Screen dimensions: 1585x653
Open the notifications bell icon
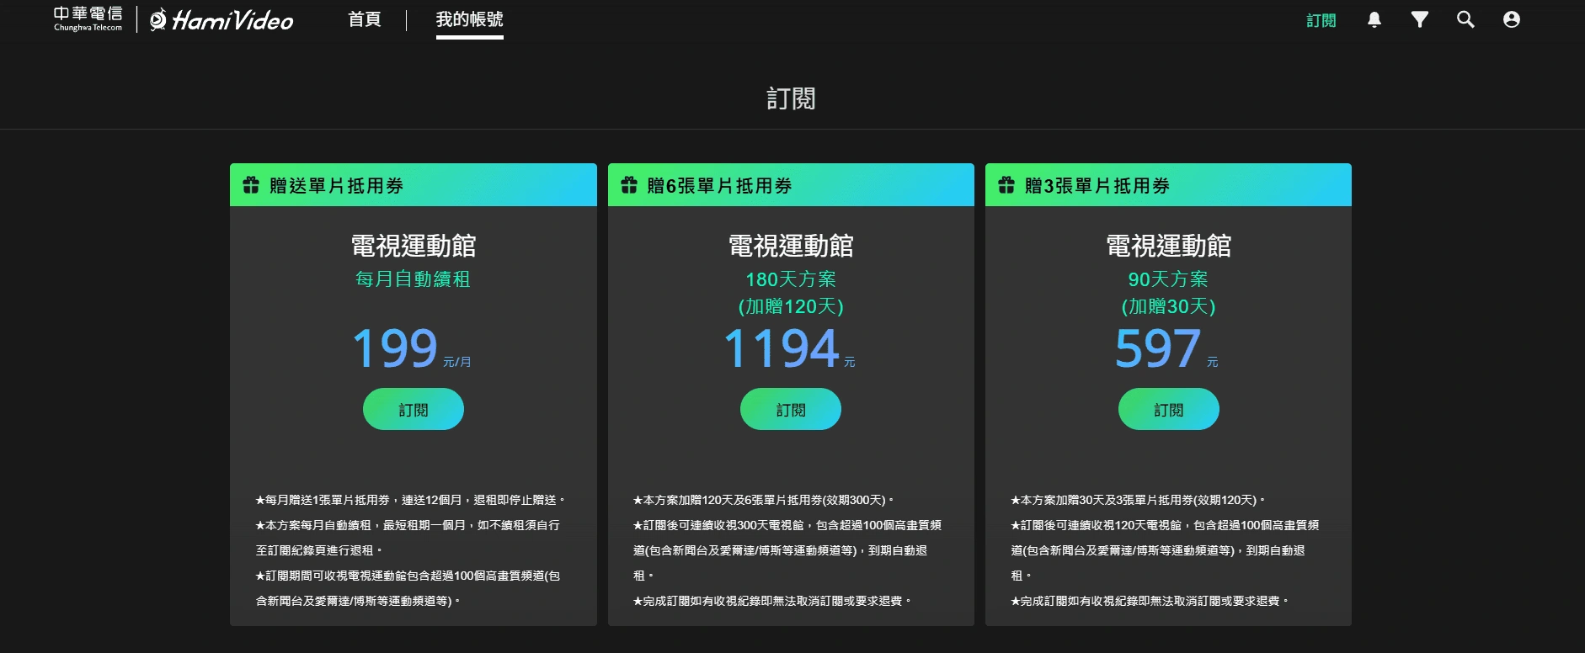(x=1374, y=19)
